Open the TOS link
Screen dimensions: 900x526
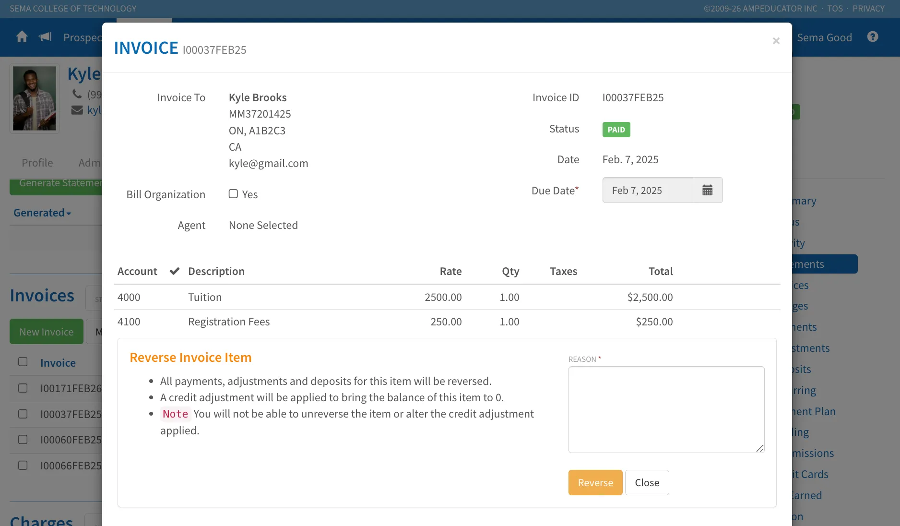[x=835, y=9]
